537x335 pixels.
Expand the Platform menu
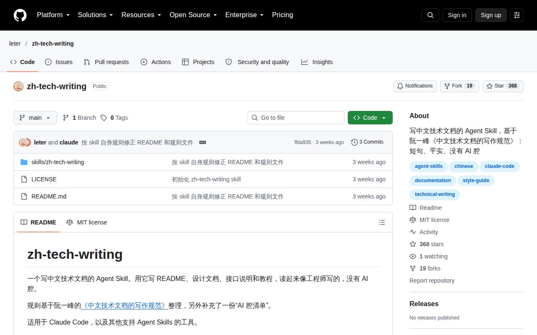[x=52, y=15]
